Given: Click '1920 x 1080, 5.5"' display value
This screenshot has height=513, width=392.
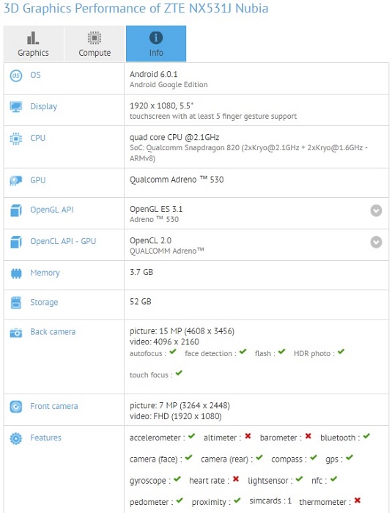Looking at the screenshot, I should coord(162,106).
